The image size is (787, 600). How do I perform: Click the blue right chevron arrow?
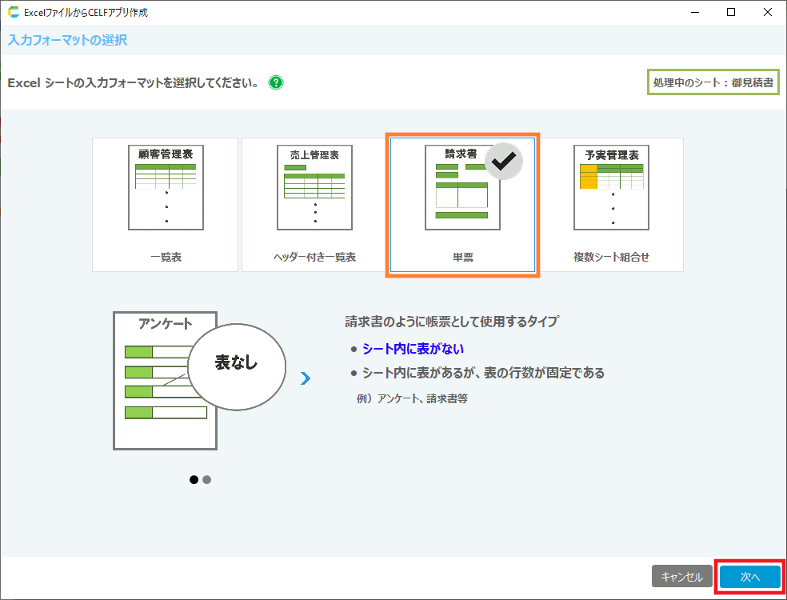tap(305, 378)
